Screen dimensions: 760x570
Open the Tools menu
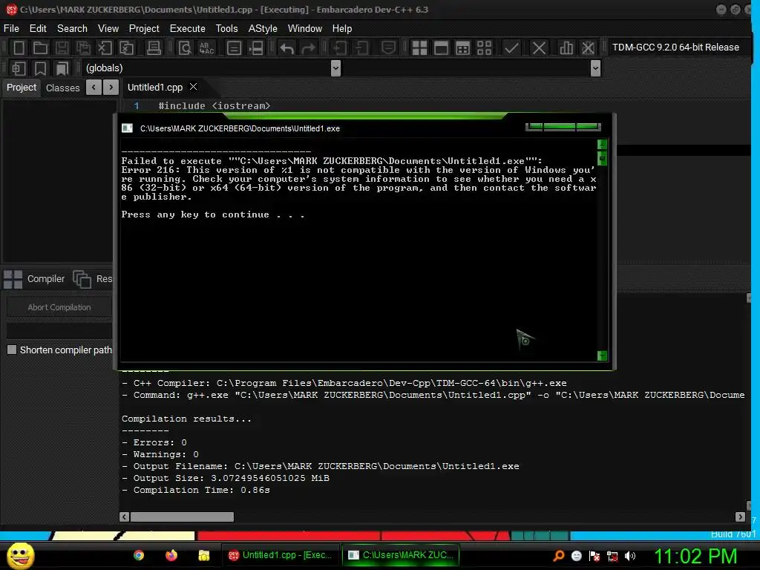point(227,29)
